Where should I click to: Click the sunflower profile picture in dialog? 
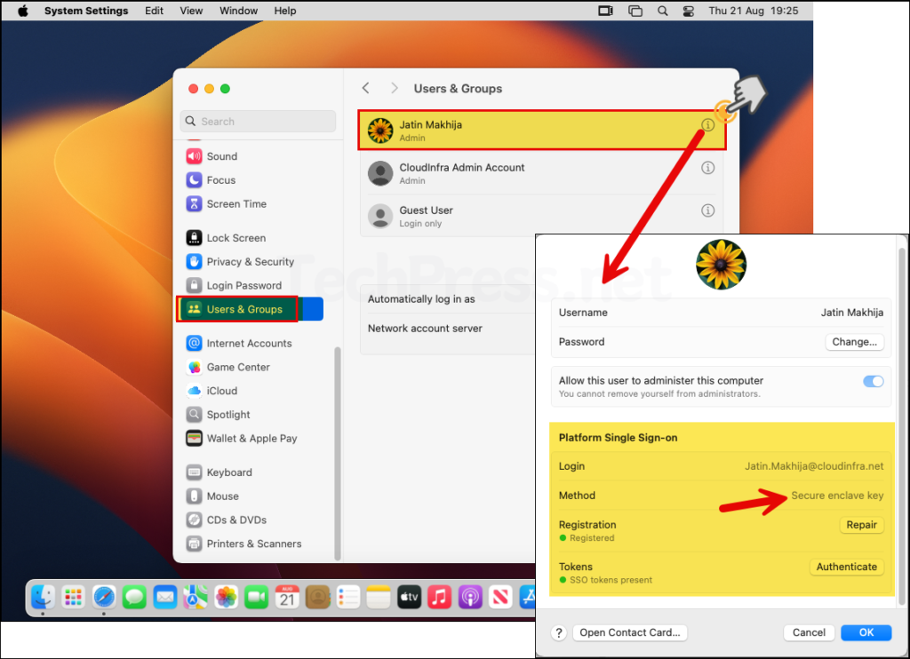721,265
